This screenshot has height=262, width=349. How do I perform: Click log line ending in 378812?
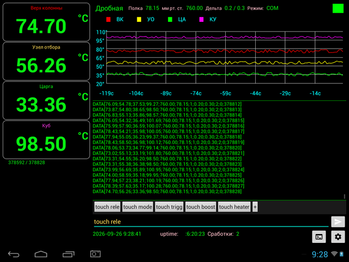(x=167, y=104)
